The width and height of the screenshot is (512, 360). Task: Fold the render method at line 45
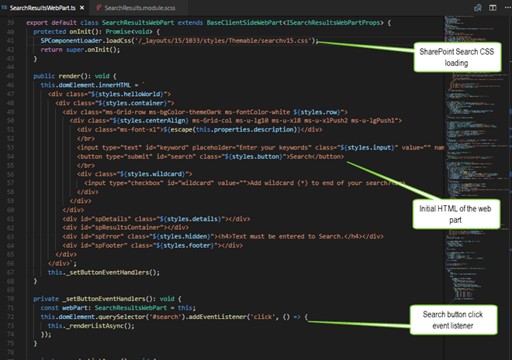click(x=21, y=76)
